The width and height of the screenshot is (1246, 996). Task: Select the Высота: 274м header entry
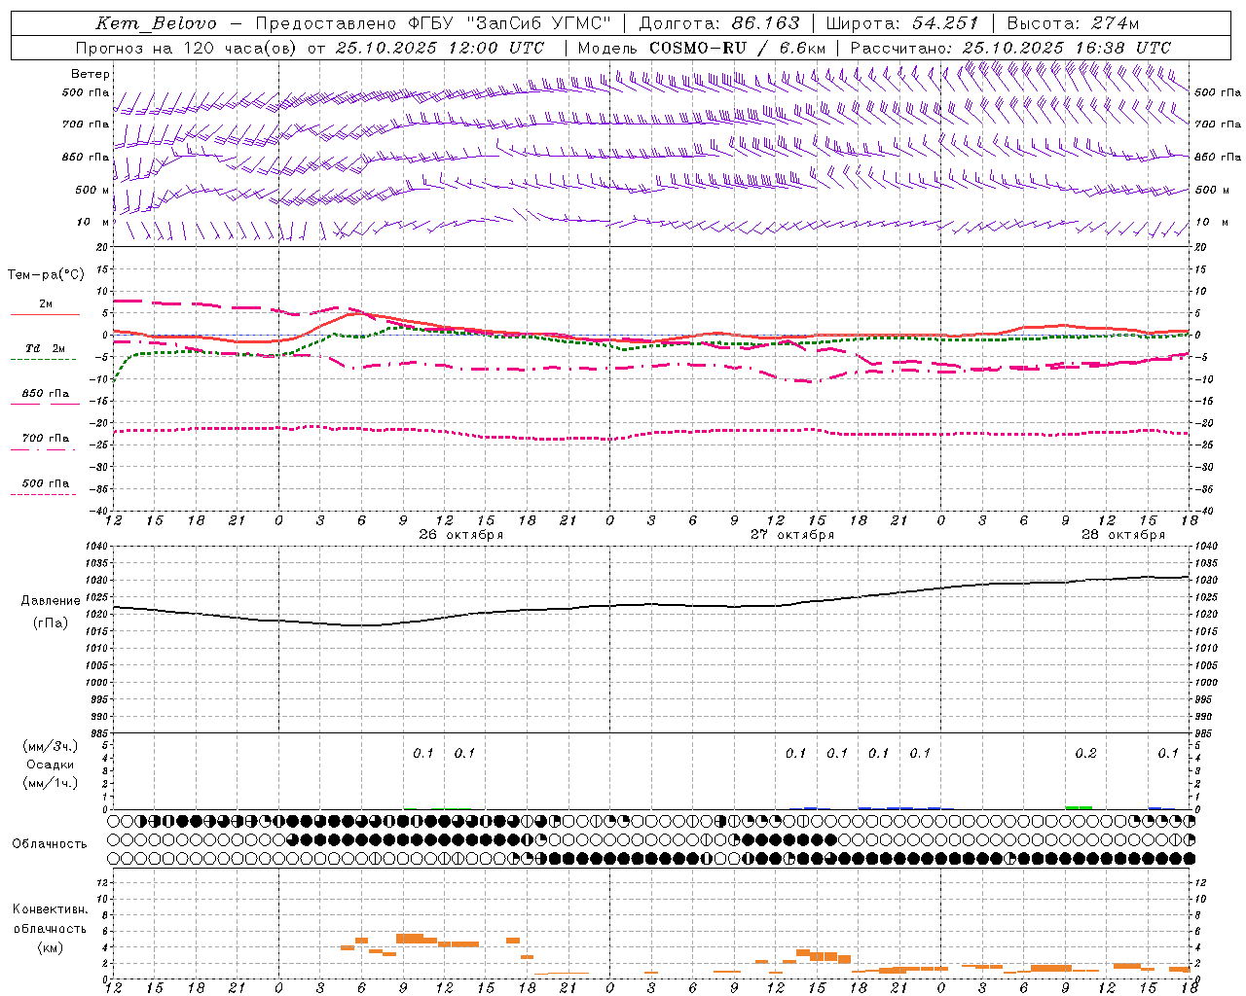(1072, 23)
